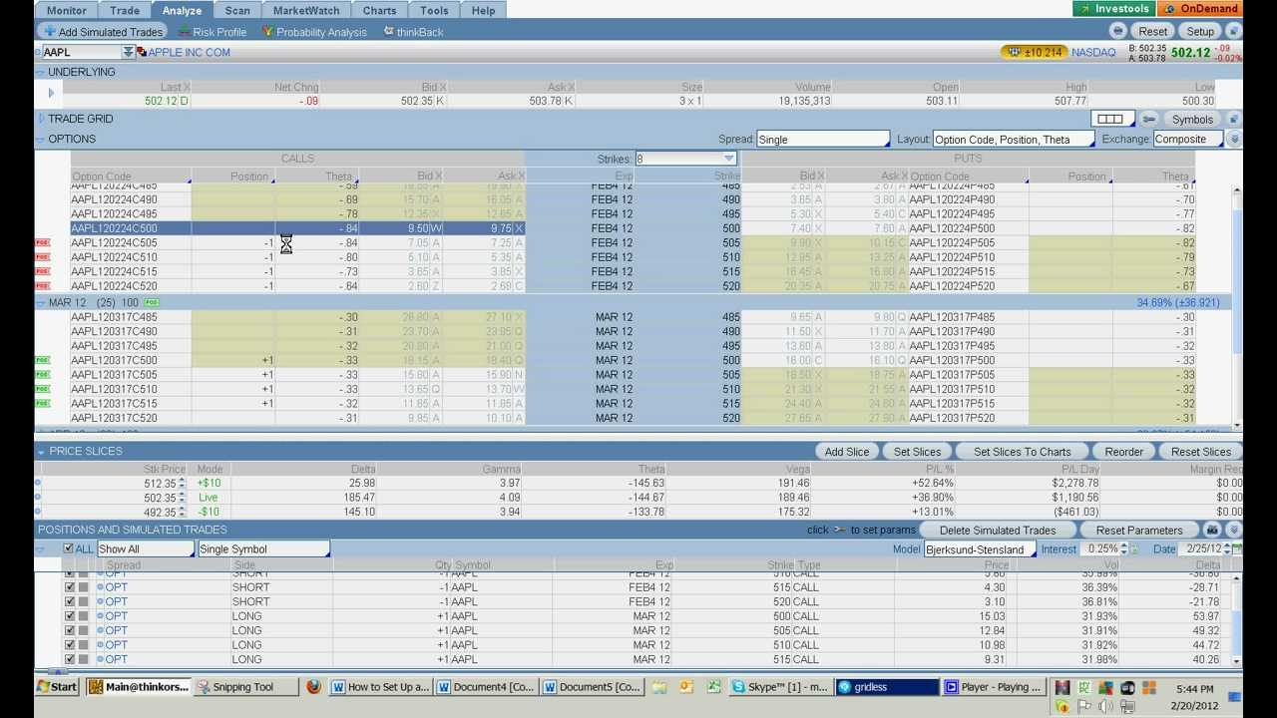Viewport: 1277px width, 718px height.
Task: Expand the underlying quote row arrow
Action: tap(51, 94)
